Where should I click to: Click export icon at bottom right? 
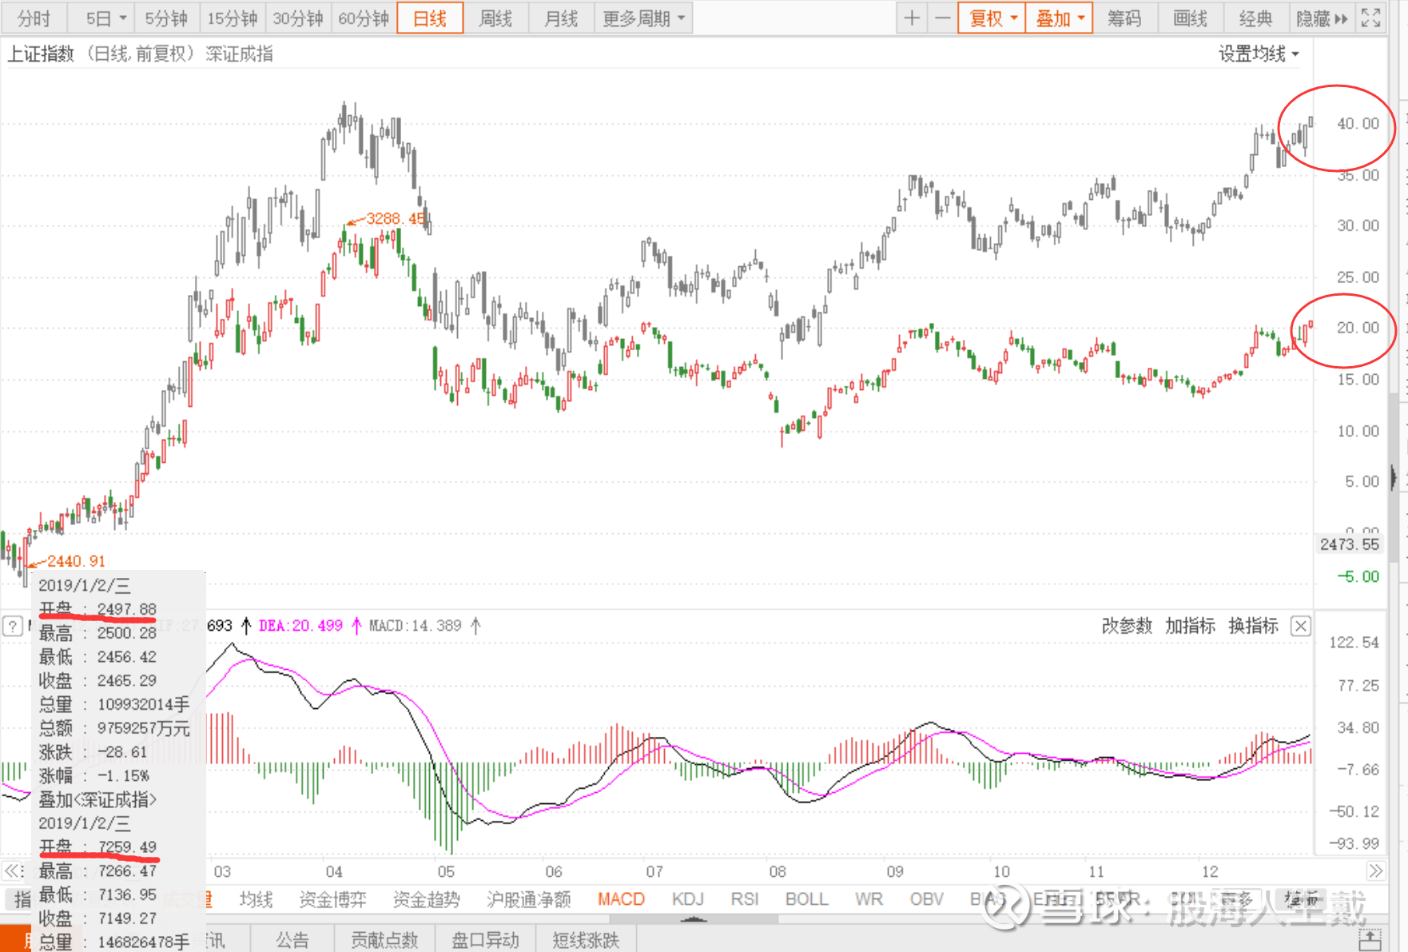[x=1370, y=939]
